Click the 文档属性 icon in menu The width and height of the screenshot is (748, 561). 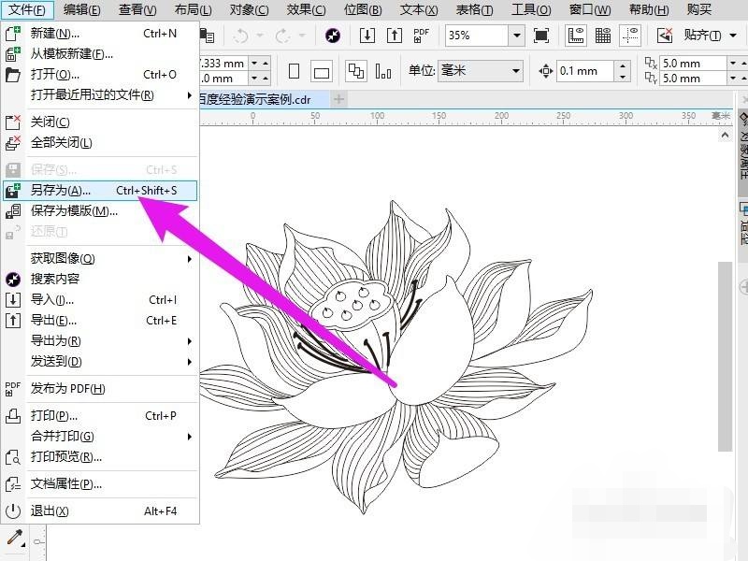tap(13, 484)
